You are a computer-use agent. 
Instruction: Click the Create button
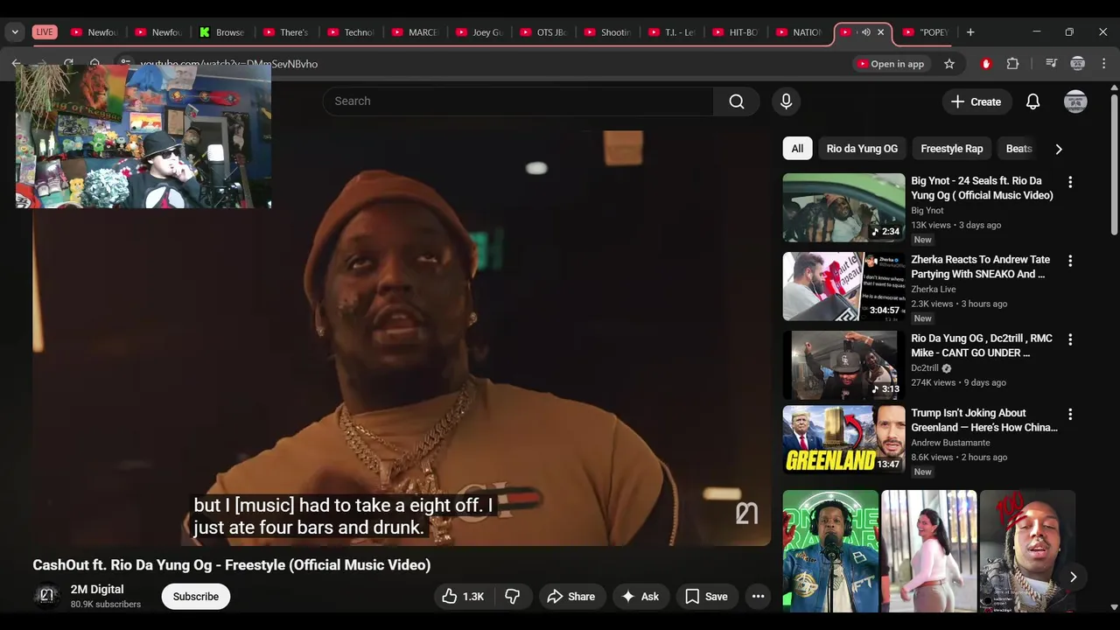(x=976, y=101)
